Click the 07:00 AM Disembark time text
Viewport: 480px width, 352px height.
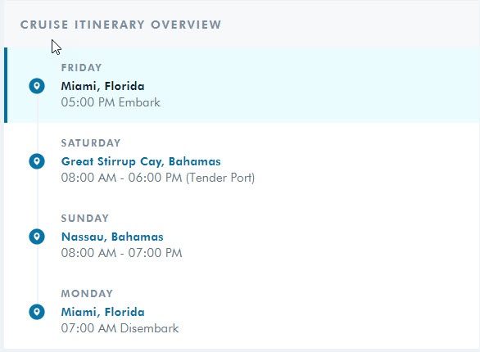[x=120, y=328]
